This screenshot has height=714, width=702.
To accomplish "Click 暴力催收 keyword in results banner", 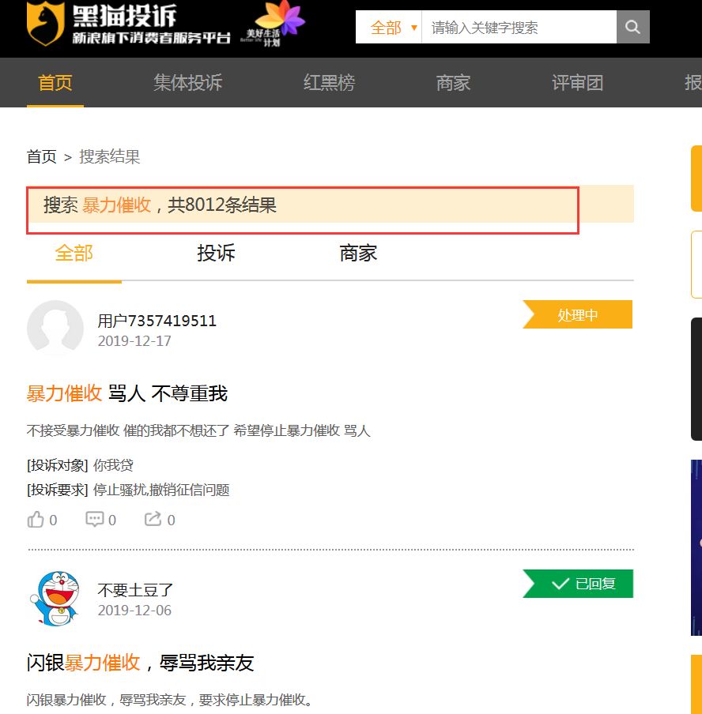I will pos(117,205).
